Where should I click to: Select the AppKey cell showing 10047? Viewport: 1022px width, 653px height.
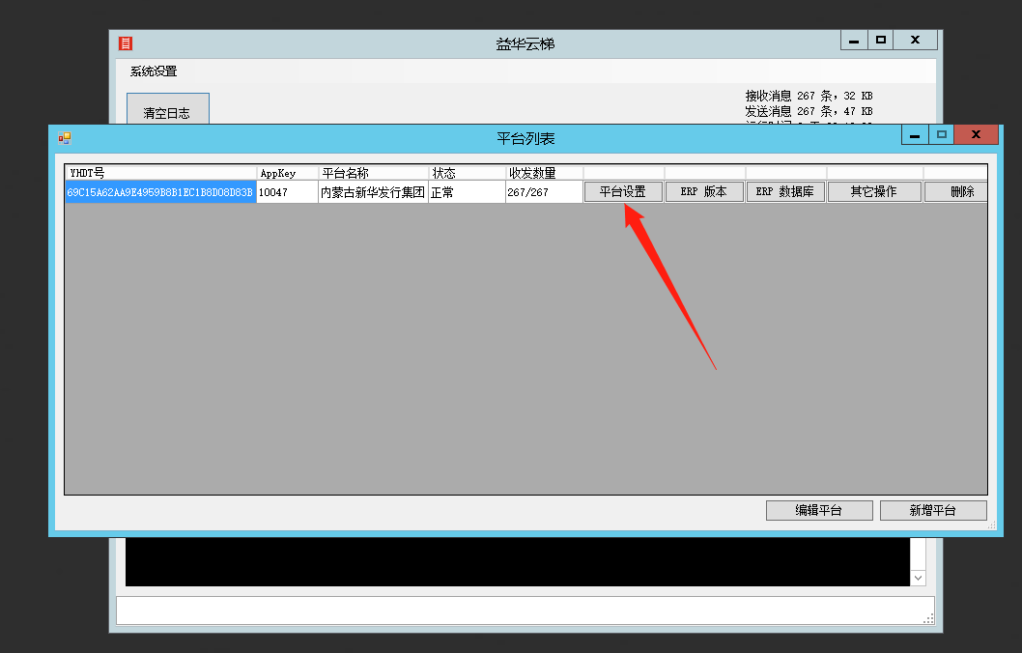[287, 192]
